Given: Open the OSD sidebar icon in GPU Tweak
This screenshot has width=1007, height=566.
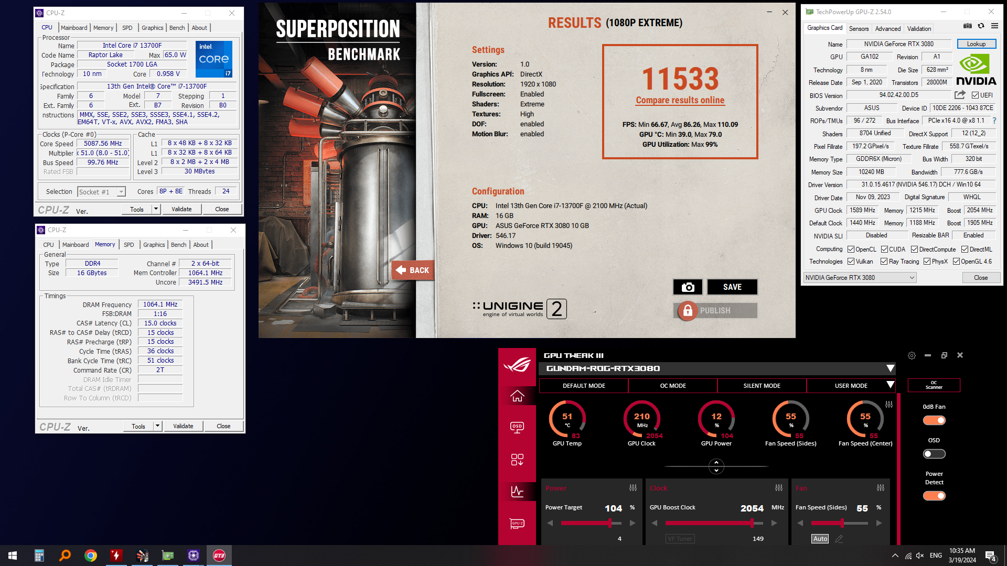Looking at the screenshot, I should 517,427.
